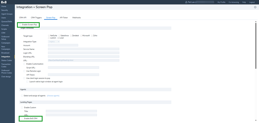This screenshot has height=123, width=259.
Task: Expand the Integration Type dropdown
Action: [54, 41]
